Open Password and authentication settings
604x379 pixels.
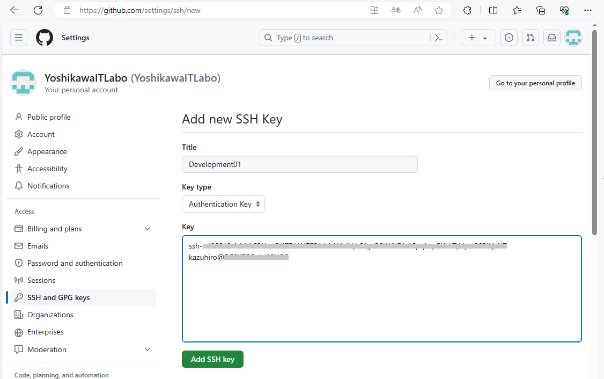[75, 263]
